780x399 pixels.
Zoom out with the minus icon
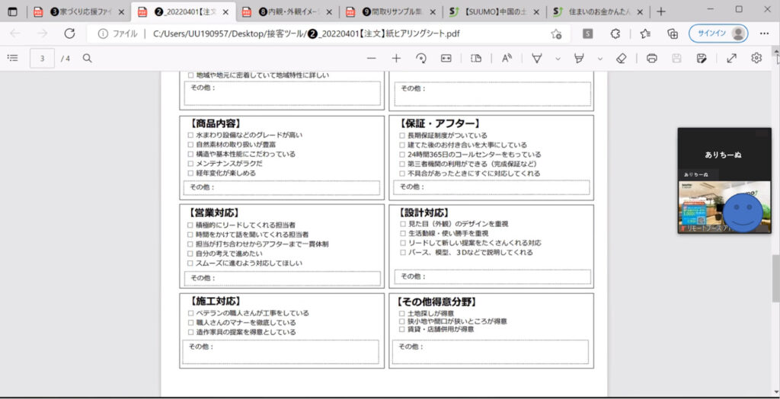coord(371,58)
